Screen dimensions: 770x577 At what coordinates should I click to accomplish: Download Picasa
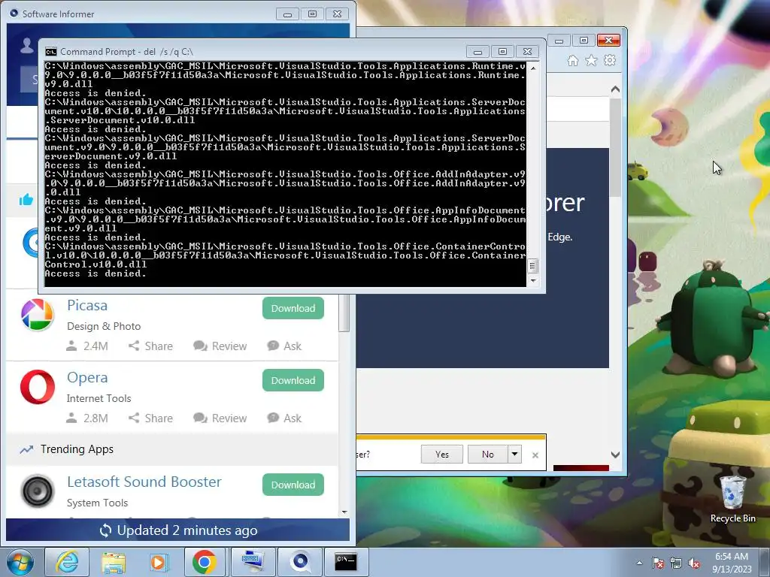point(293,308)
